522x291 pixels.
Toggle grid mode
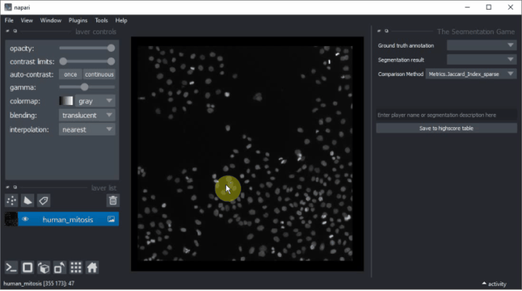76,267
